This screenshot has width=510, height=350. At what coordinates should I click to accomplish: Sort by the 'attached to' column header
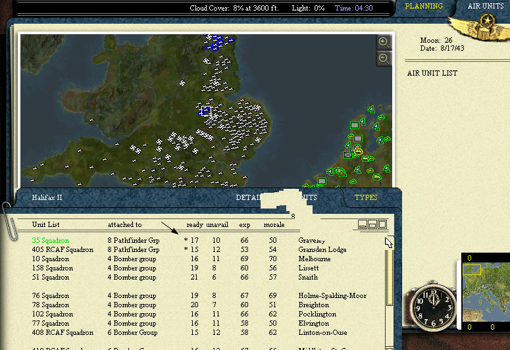coord(124,224)
